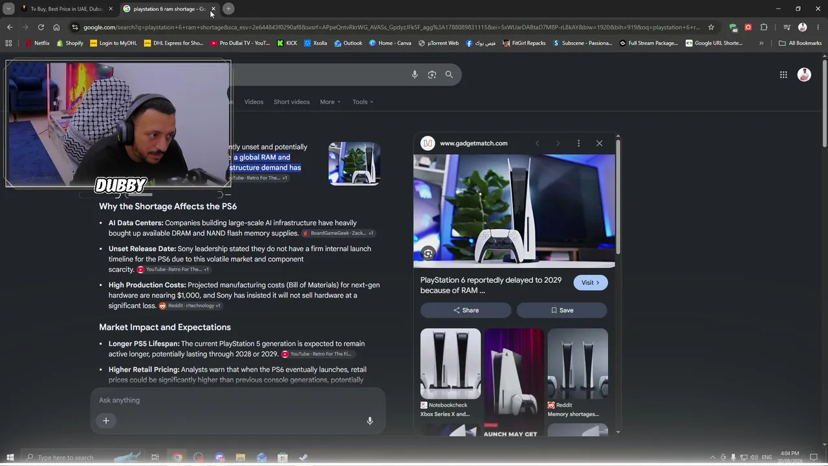828x466 pixels.
Task: Close the playstation 6 ram shortage tab
Action: click(213, 9)
